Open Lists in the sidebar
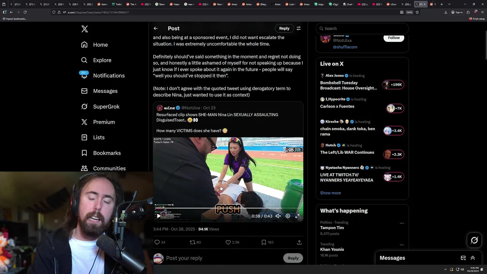Viewport: 487px width, 274px height. coord(93,137)
